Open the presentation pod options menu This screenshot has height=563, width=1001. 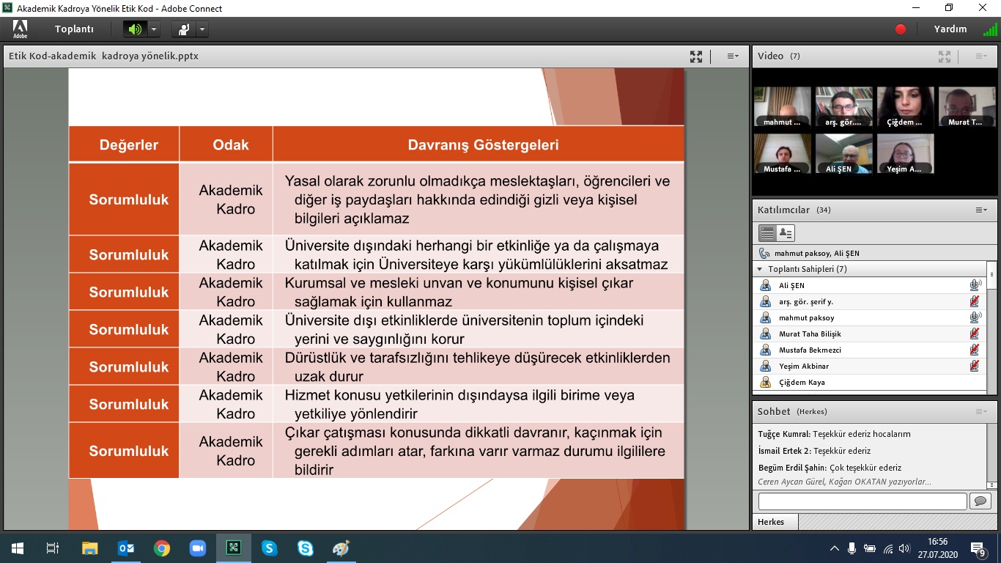click(732, 56)
